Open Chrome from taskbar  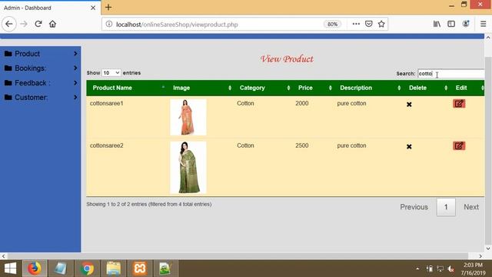pyautogui.click(x=87, y=269)
